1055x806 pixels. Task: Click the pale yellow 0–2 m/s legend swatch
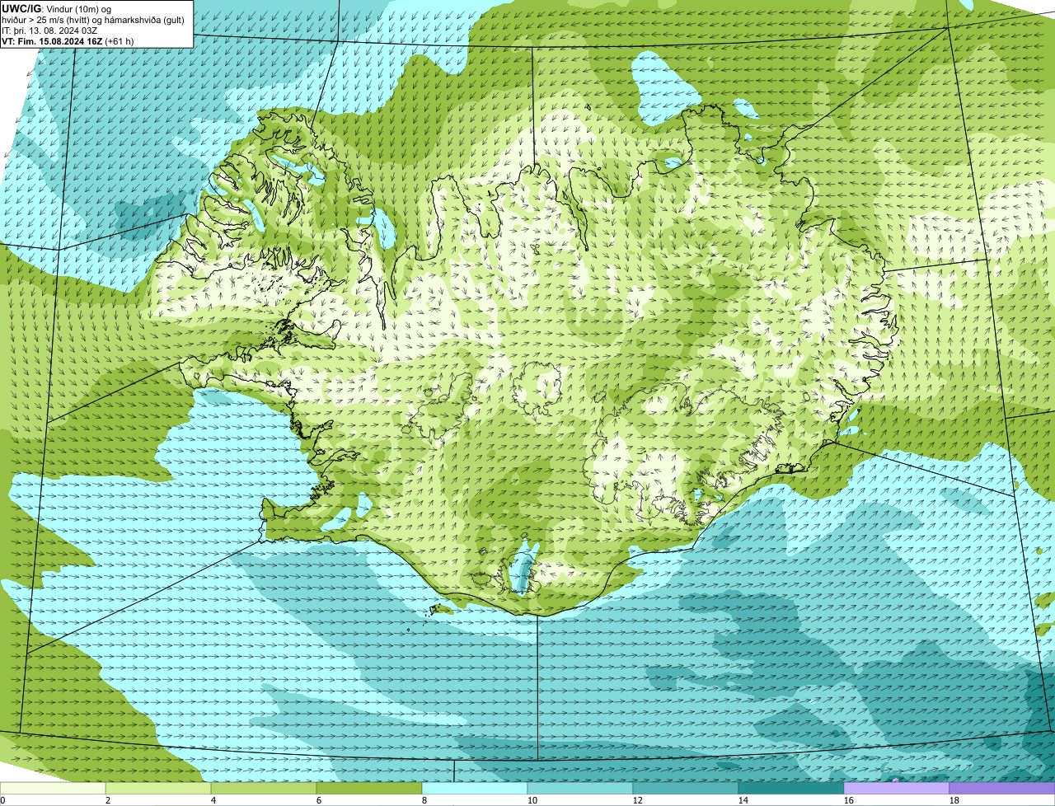click(53, 788)
